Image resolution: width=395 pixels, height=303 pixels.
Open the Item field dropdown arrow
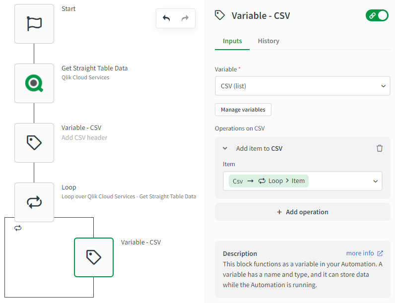coord(376,181)
